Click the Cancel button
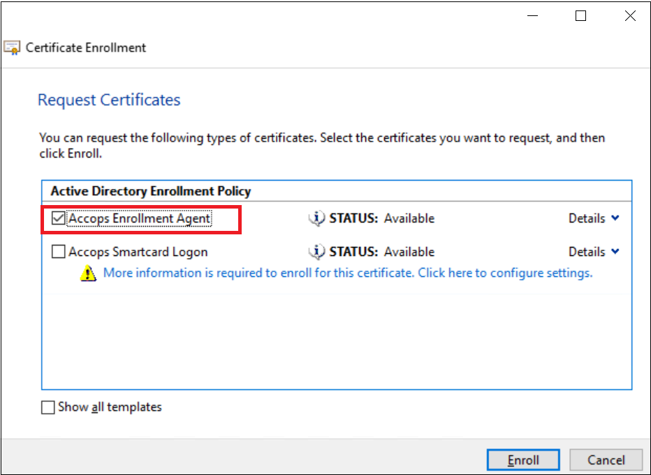Screen dimensions: 651x475 [x=606, y=460]
